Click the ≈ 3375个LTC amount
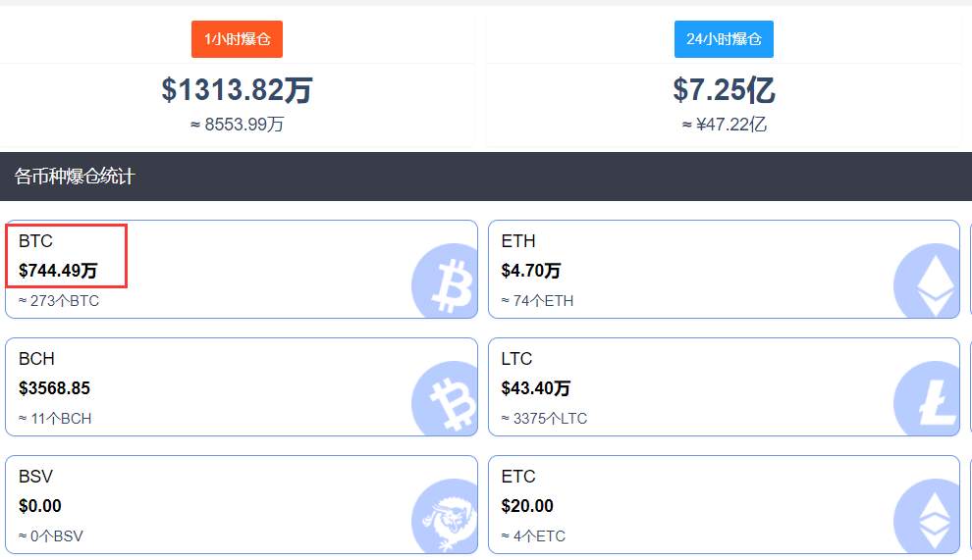This screenshot has height=560, width=972. 544,419
